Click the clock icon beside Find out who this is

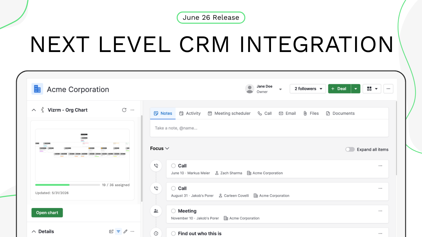[x=156, y=233]
